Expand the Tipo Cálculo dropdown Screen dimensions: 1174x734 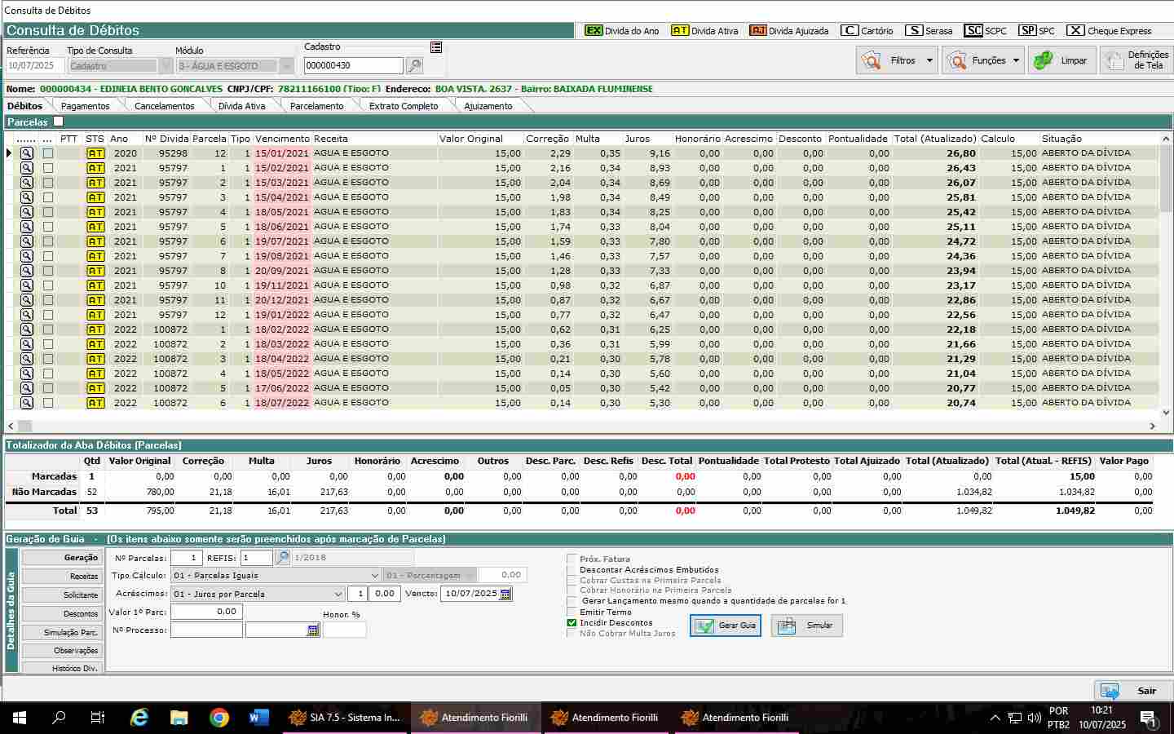coord(374,576)
